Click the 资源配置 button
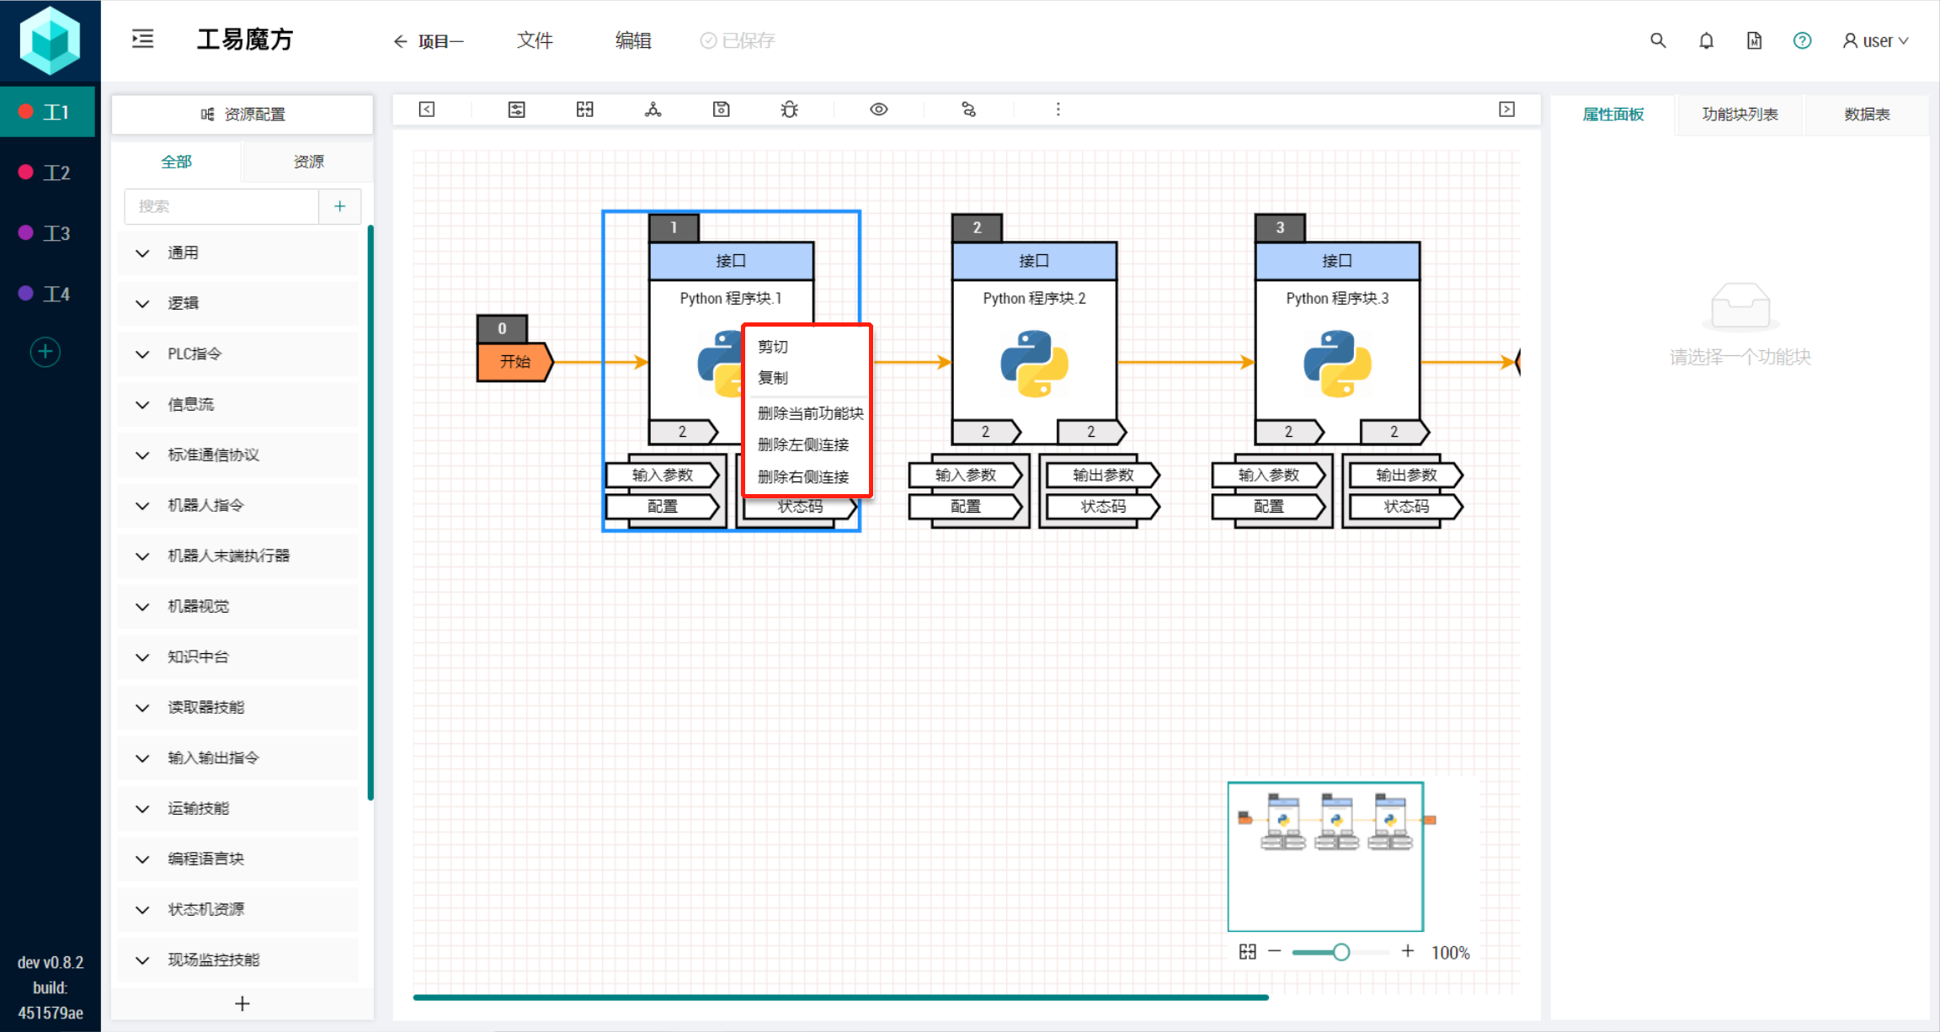This screenshot has width=1940, height=1032. pos(242,114)
